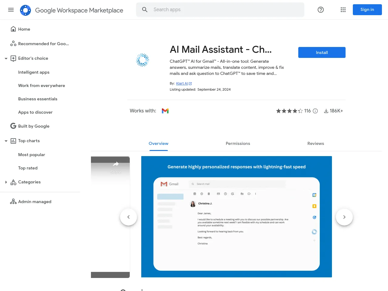Show the previous carousel screenshot
Viewport: 388px width, 291px height.
(x=129, y=217)
